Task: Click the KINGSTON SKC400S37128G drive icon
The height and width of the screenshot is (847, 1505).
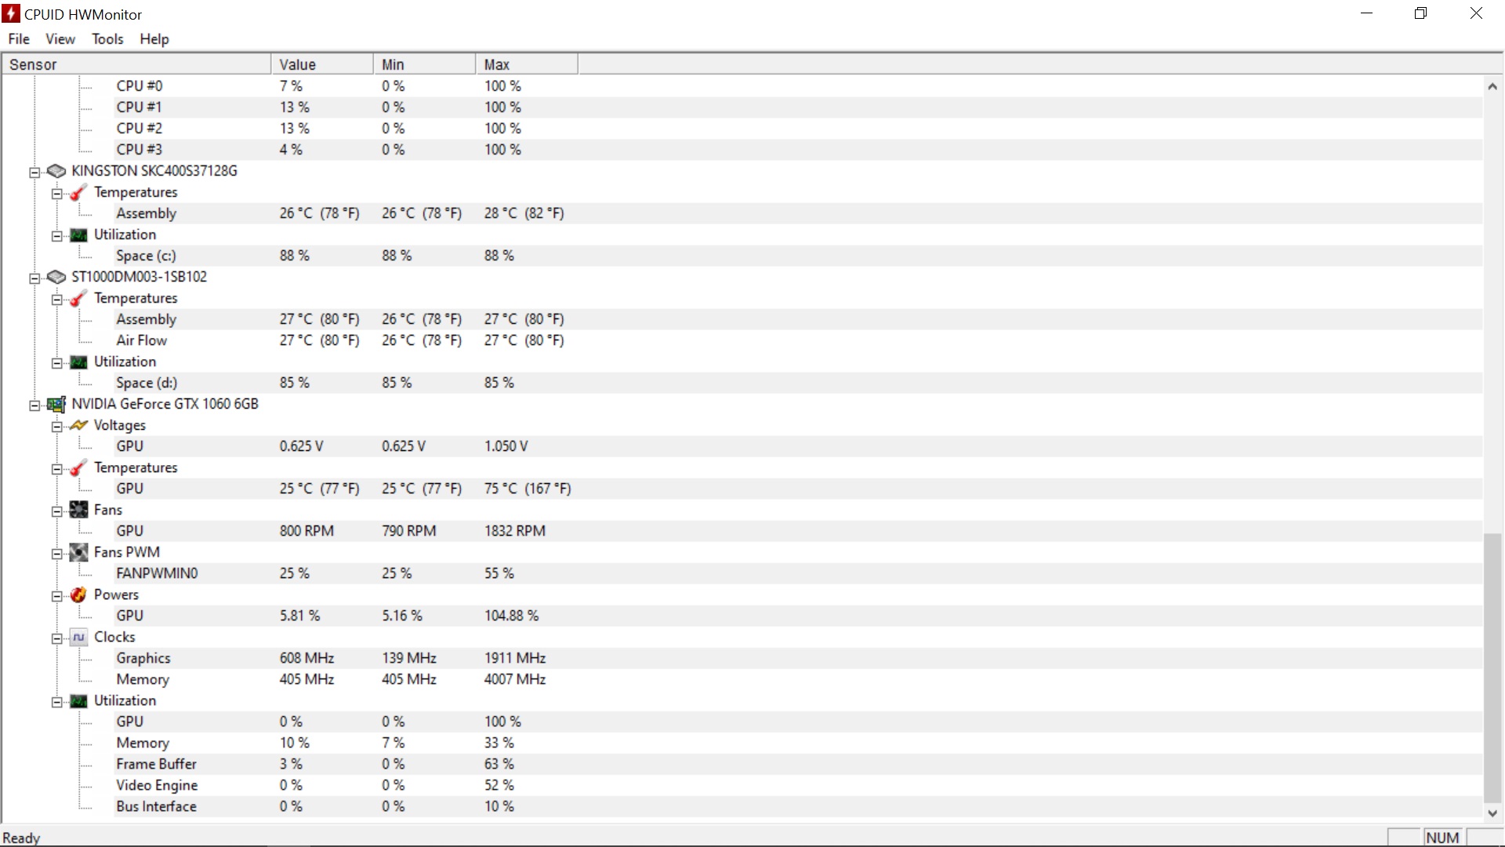Action: click(56, 171)
